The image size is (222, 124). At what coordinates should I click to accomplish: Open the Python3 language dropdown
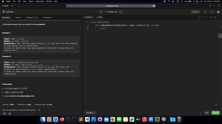pyautogui.click(x=89, y=17)
